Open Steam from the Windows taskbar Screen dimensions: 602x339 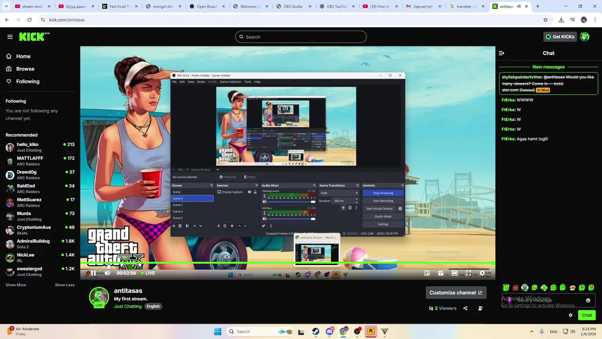point(316,331)
